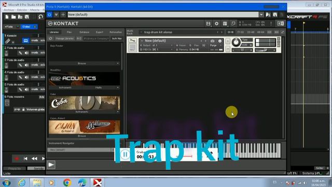This screenshot has width=332, height=187.
Task: Click the load preset icon right of preset dropdown
Action: (x=268, y=15)
